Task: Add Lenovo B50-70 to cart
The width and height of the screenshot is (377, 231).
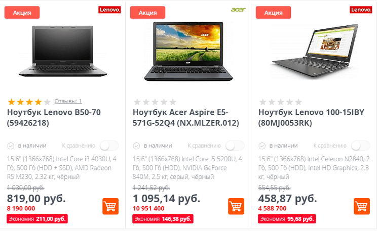Action: [110, 206]
